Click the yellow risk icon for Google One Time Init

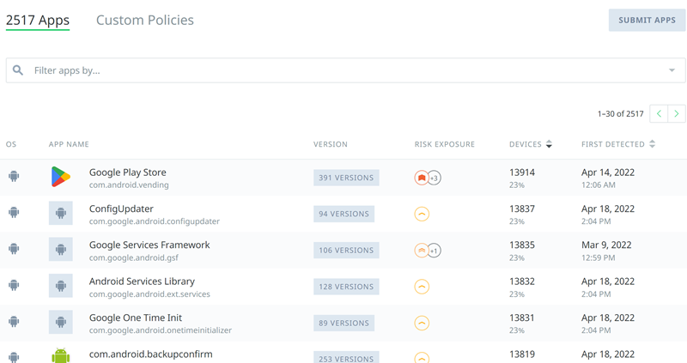pyautogui.click(x=422, y=324)
